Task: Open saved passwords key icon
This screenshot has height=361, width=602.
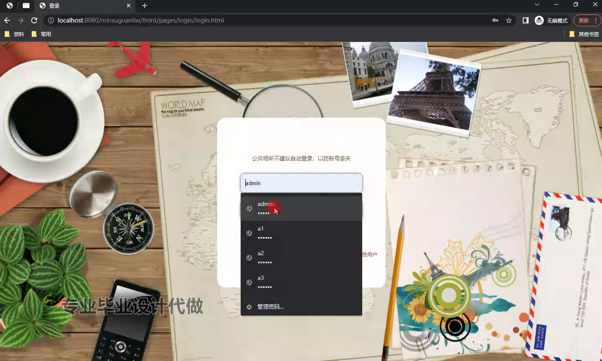Action: pos(495,20)
